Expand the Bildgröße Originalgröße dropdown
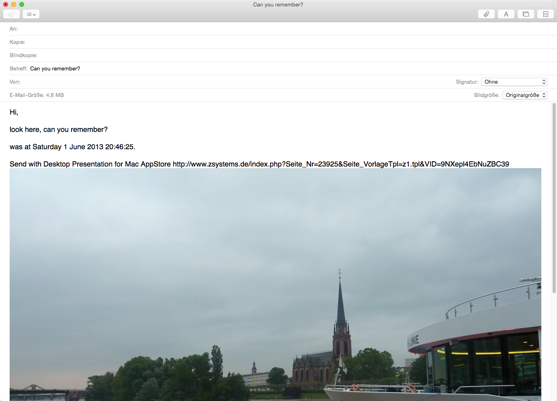 pos(524,95)
